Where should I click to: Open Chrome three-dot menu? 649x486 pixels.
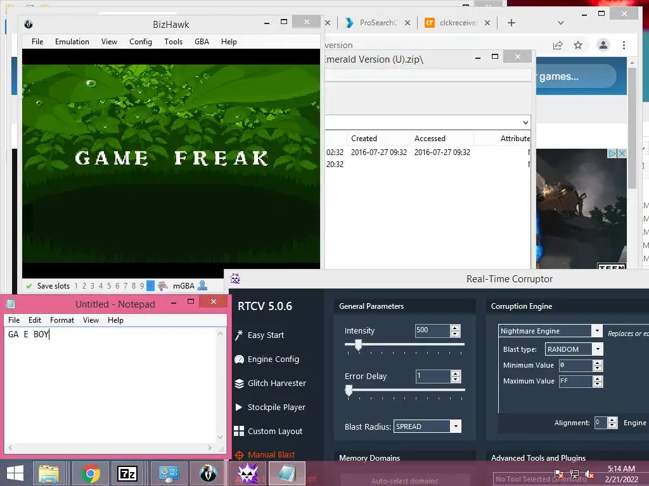click(624, 45)
